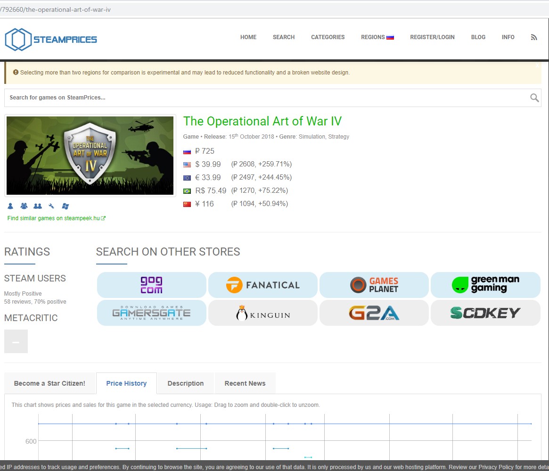Click the China flag next to ¥ 116
The image size is (549, 471).
click(187, 204)
